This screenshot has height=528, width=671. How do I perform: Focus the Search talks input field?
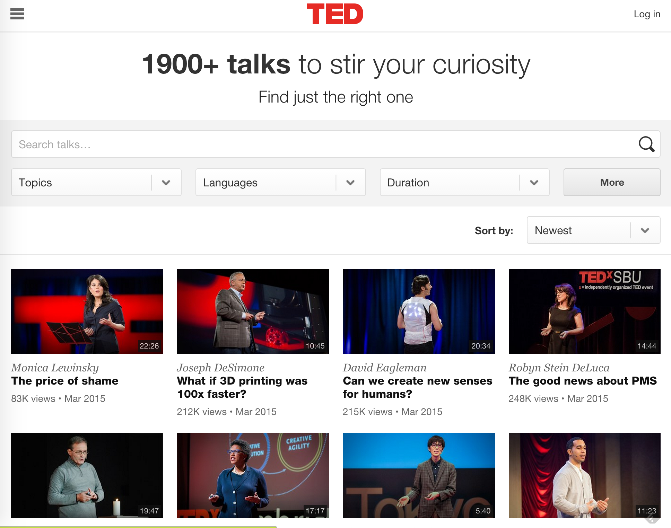(x=335, y=144)
